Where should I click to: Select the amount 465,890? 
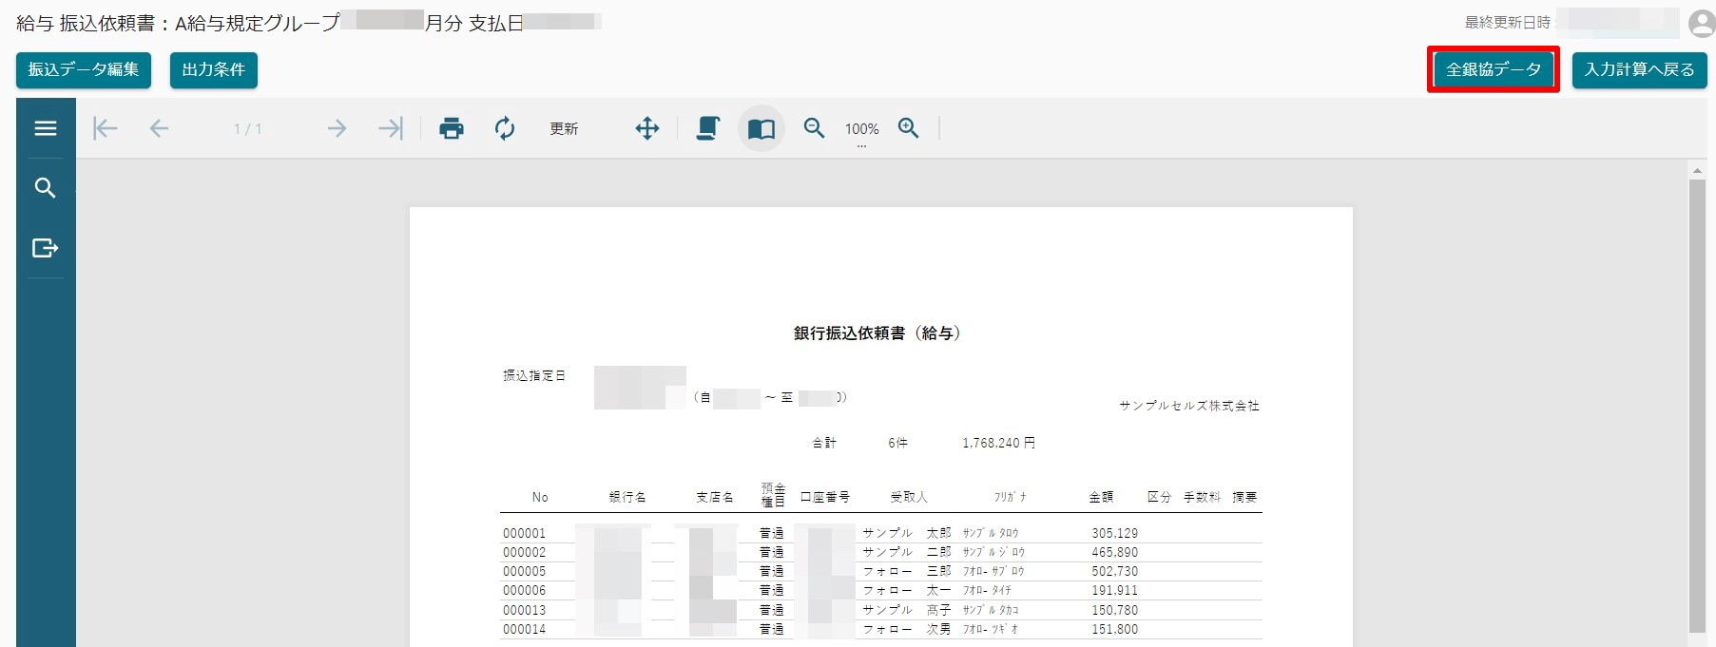(1114, 552)
